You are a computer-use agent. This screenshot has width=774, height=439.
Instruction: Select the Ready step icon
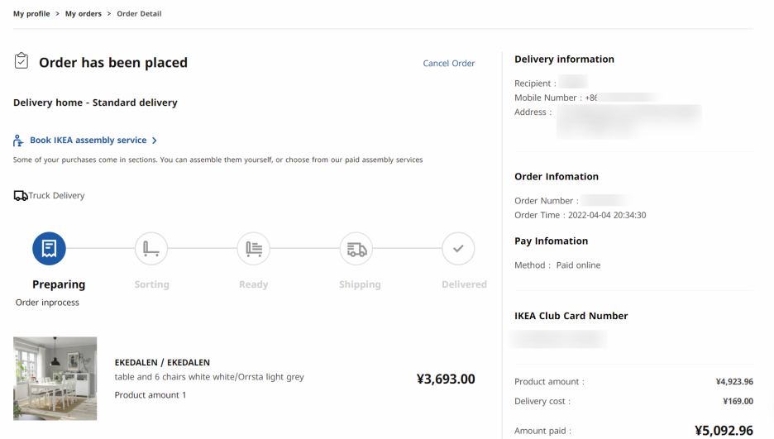point(254,249)
